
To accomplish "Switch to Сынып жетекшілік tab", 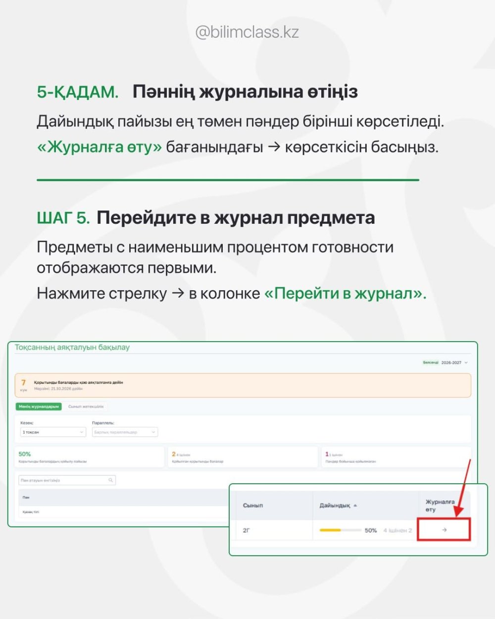I will click(86, 407).
